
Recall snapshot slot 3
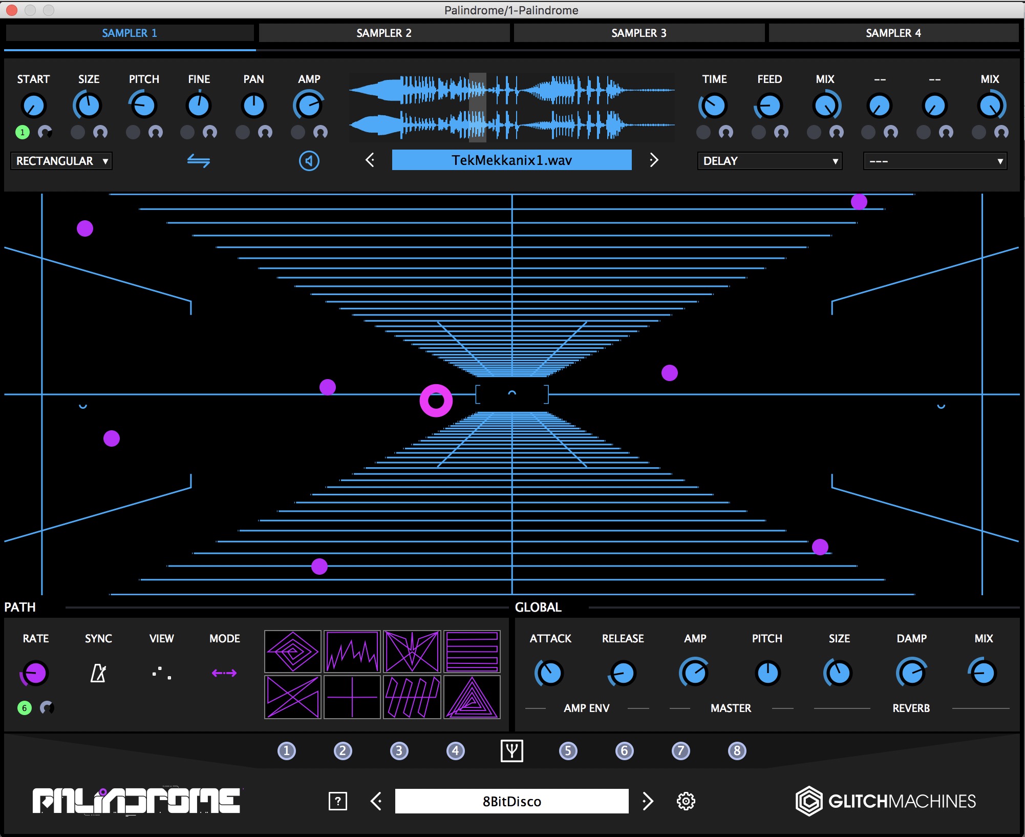tap(399, 751)
